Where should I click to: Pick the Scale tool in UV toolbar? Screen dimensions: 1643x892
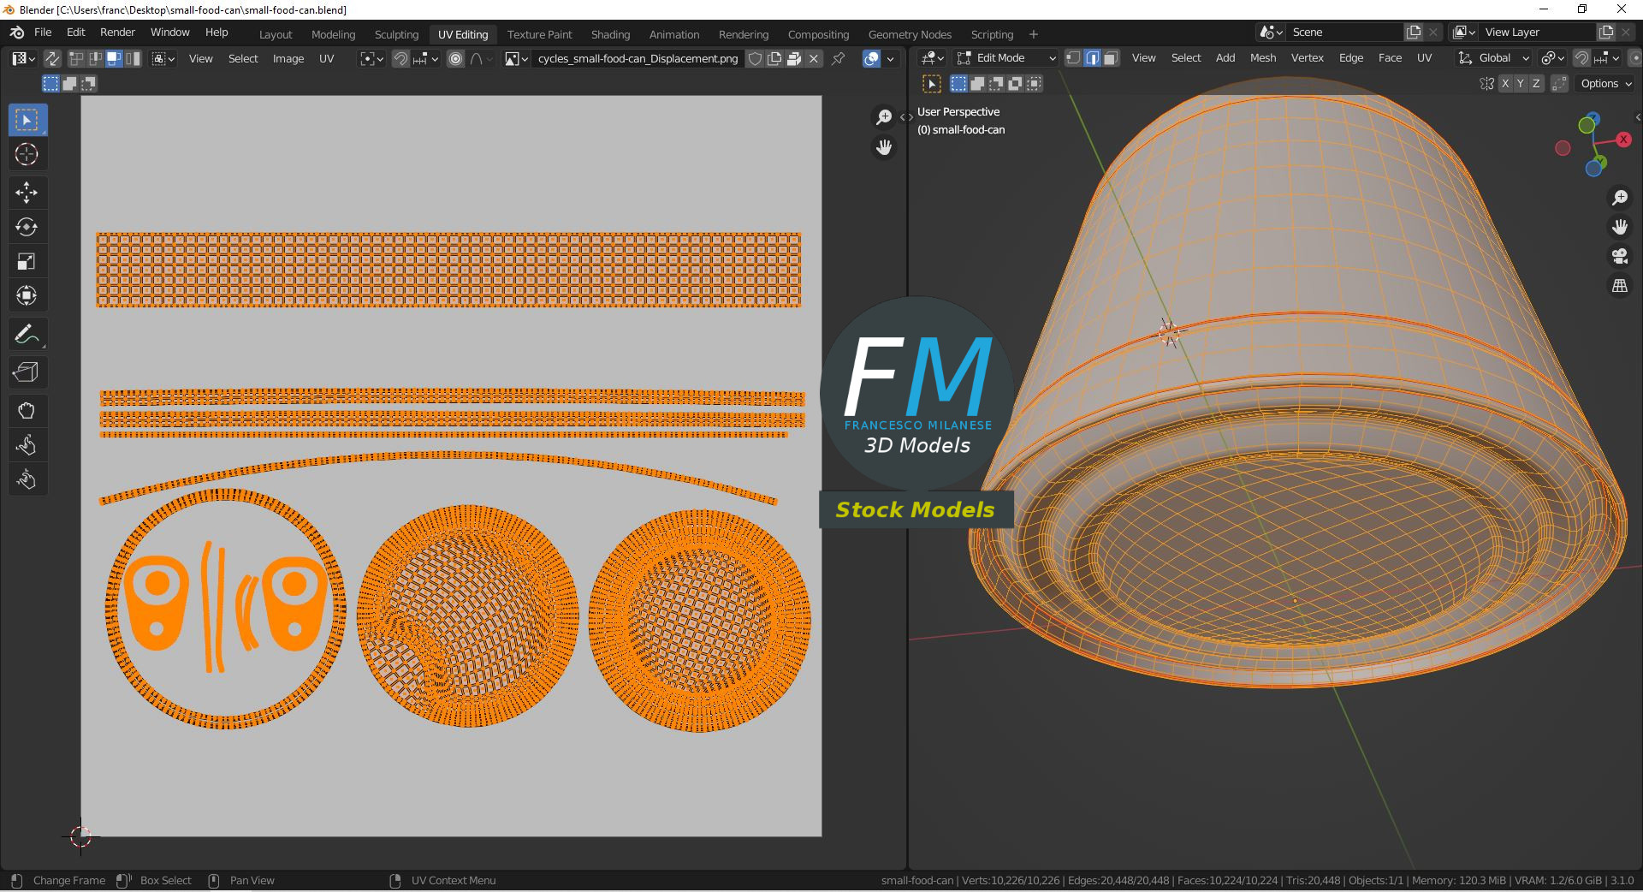(x=27, y=262)
